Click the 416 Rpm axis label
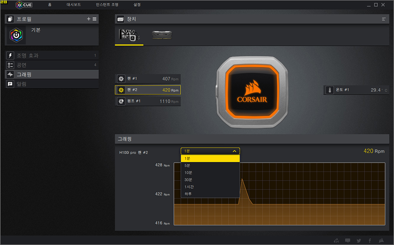Screen dimensions: 394x245 pos(162,223)
